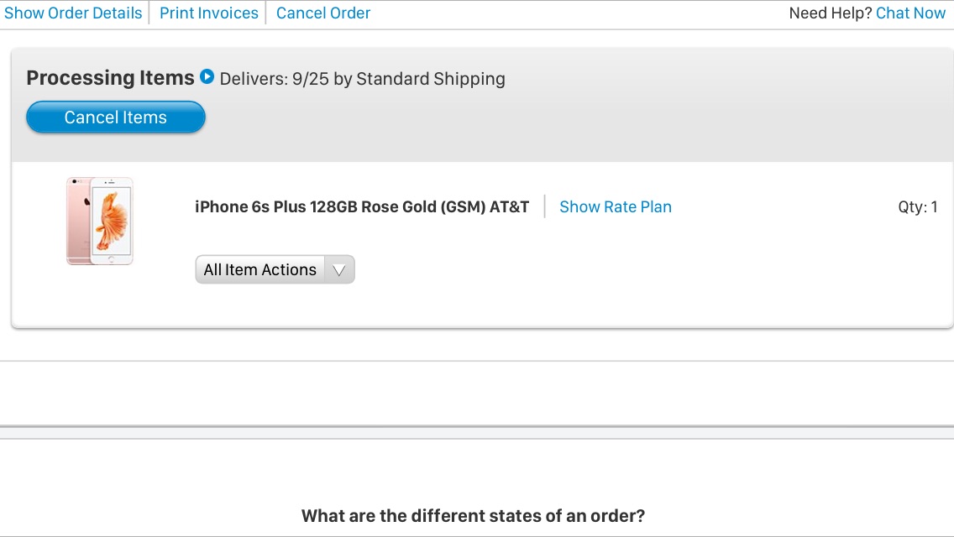This screenshot has width=954, height=537.
Task: Open the Show Order Details link
Action: (x=73, y=13)
